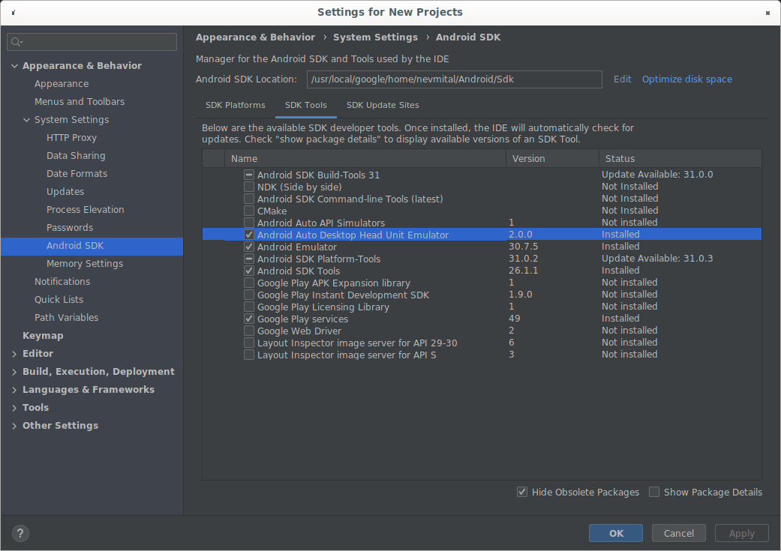Expand the Editor settings group
781x551 pixels.
click(x=14, y=353)
